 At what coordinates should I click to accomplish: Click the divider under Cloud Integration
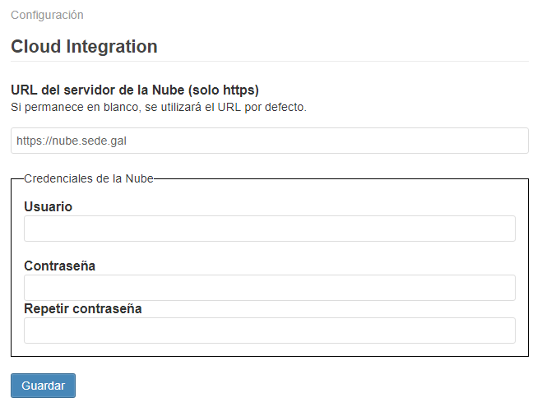click(x=269, y=61)
